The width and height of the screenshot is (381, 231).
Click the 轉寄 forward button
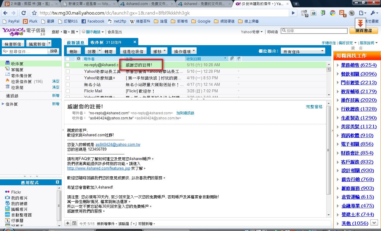pos(109,51)
